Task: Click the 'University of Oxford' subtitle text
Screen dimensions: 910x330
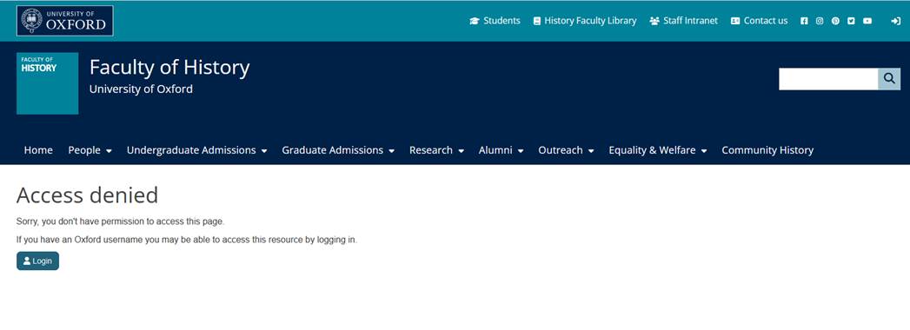Action: pos(141,89)
